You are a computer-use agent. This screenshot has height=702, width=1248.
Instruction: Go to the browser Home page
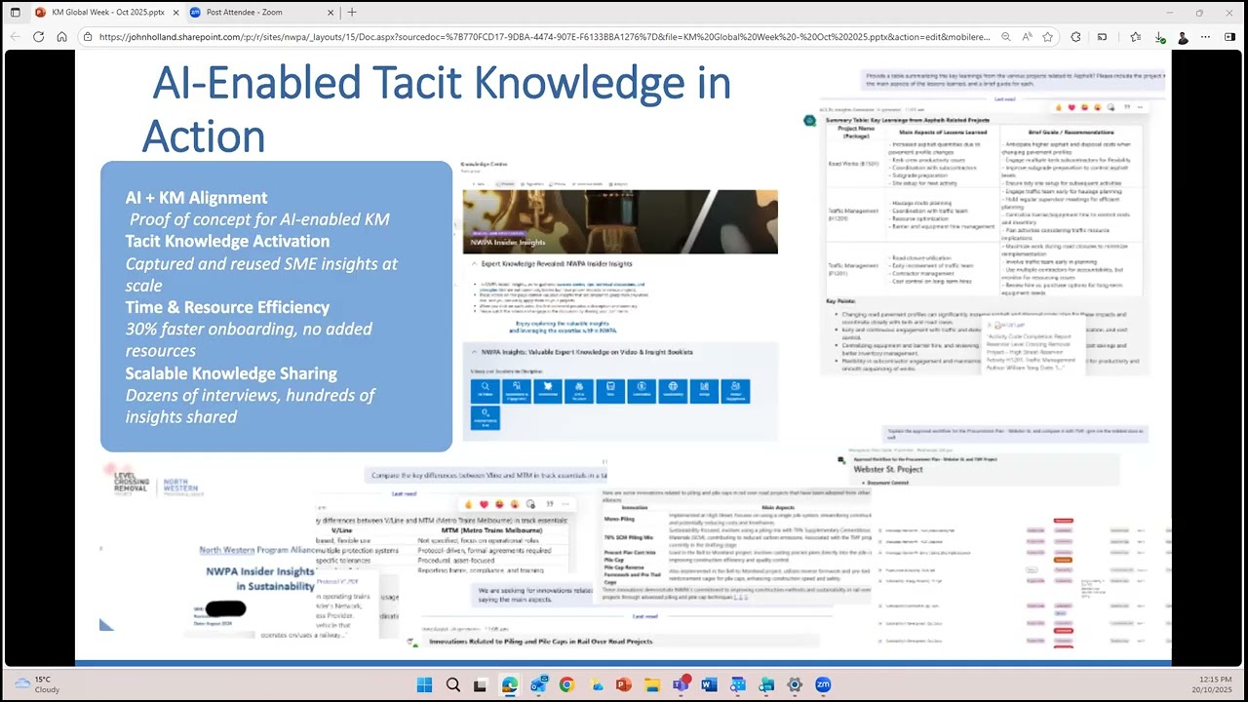click(x=61, y=37)
